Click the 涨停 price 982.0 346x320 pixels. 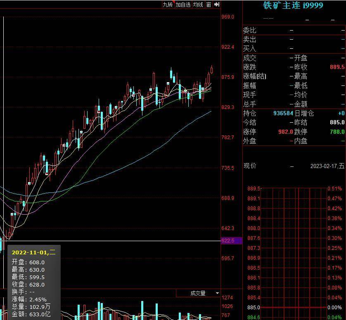click(286, 132)
